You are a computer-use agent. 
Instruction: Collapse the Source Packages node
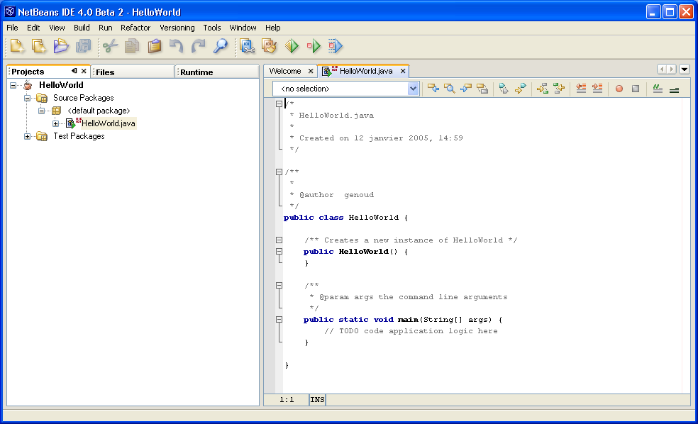click(x=27, y=98)
